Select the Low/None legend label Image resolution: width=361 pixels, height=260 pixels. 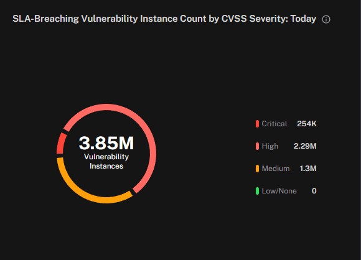click(x=279, y=191)
